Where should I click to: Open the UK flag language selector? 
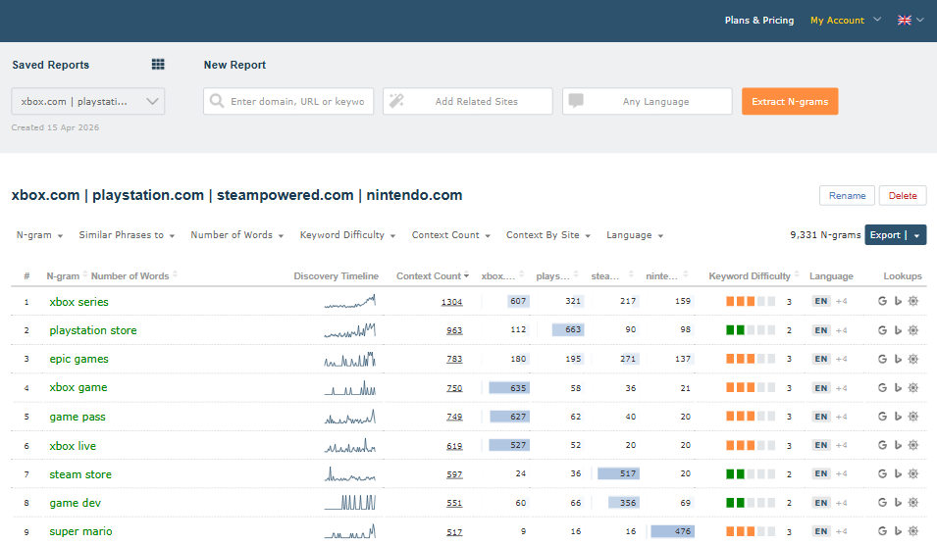point(911,21)
